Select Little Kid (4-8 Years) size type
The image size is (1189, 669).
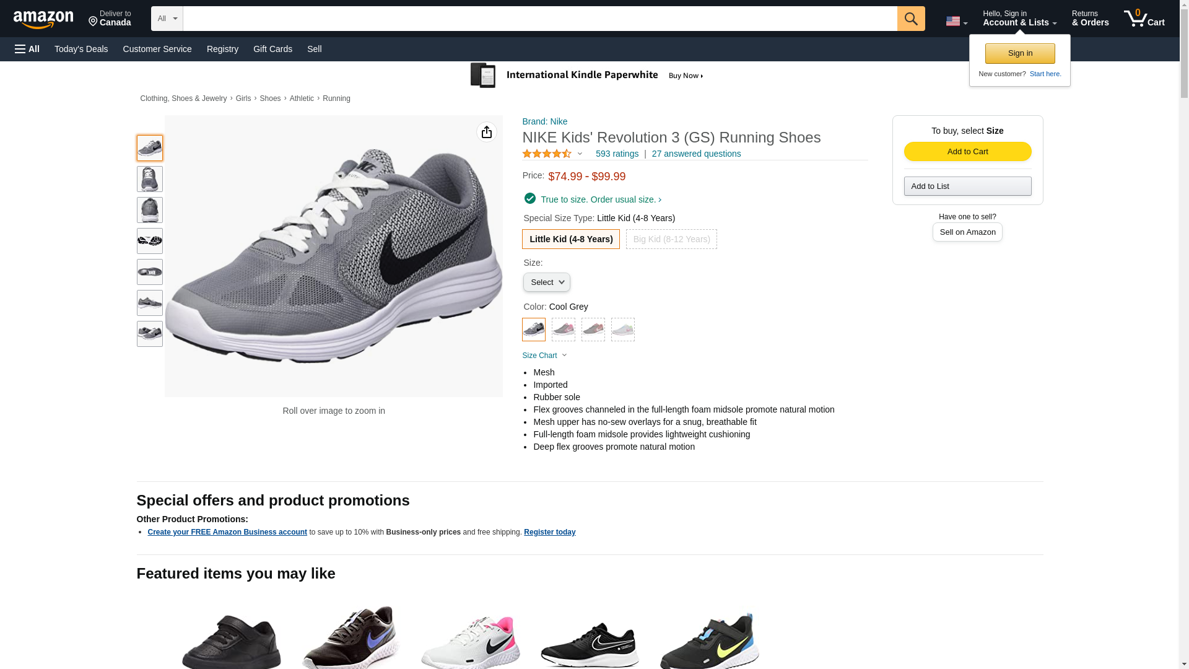point(570,239)
